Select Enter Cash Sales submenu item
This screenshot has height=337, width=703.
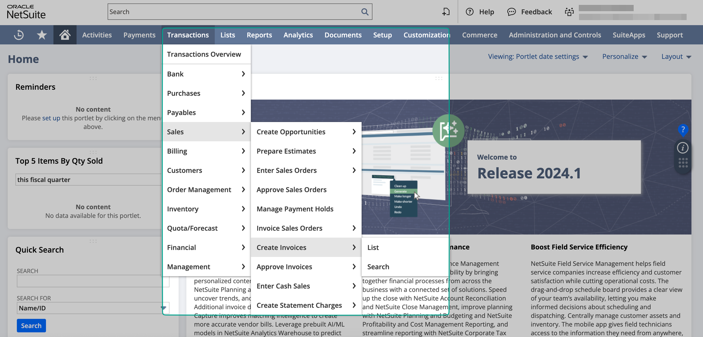(306, 286)
